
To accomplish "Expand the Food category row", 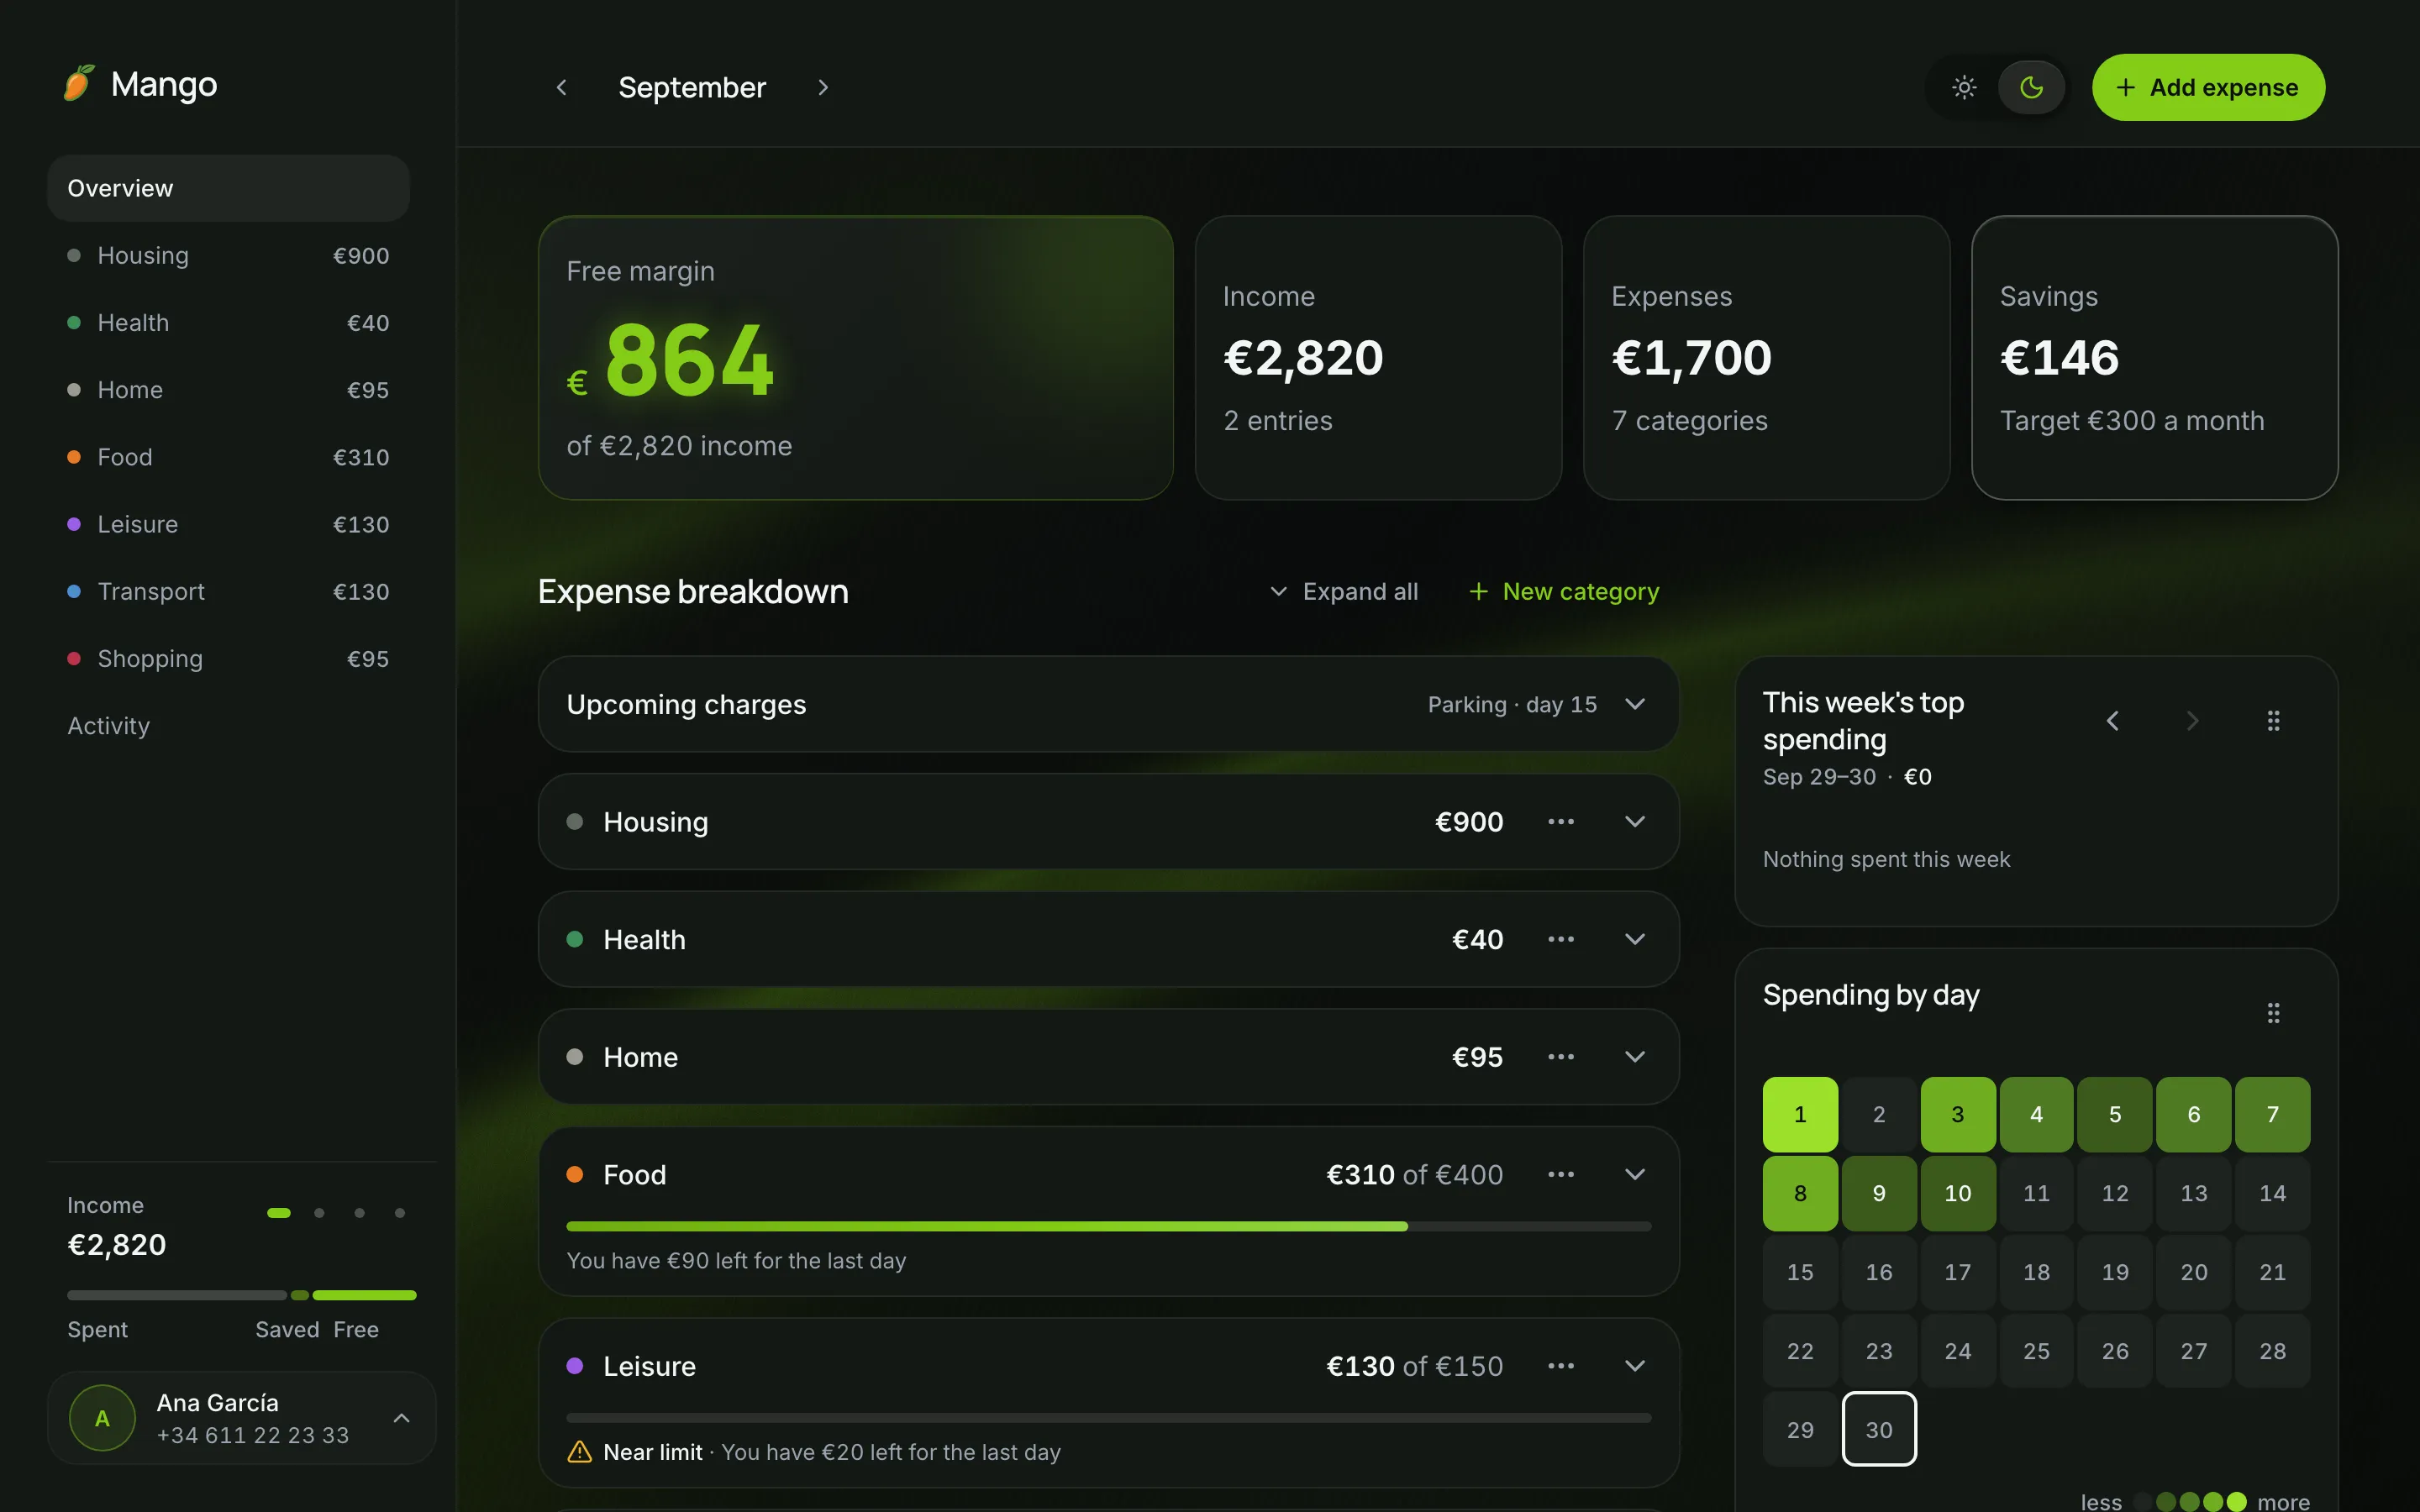I will pyautogui.click(x=1635, y=1174).
